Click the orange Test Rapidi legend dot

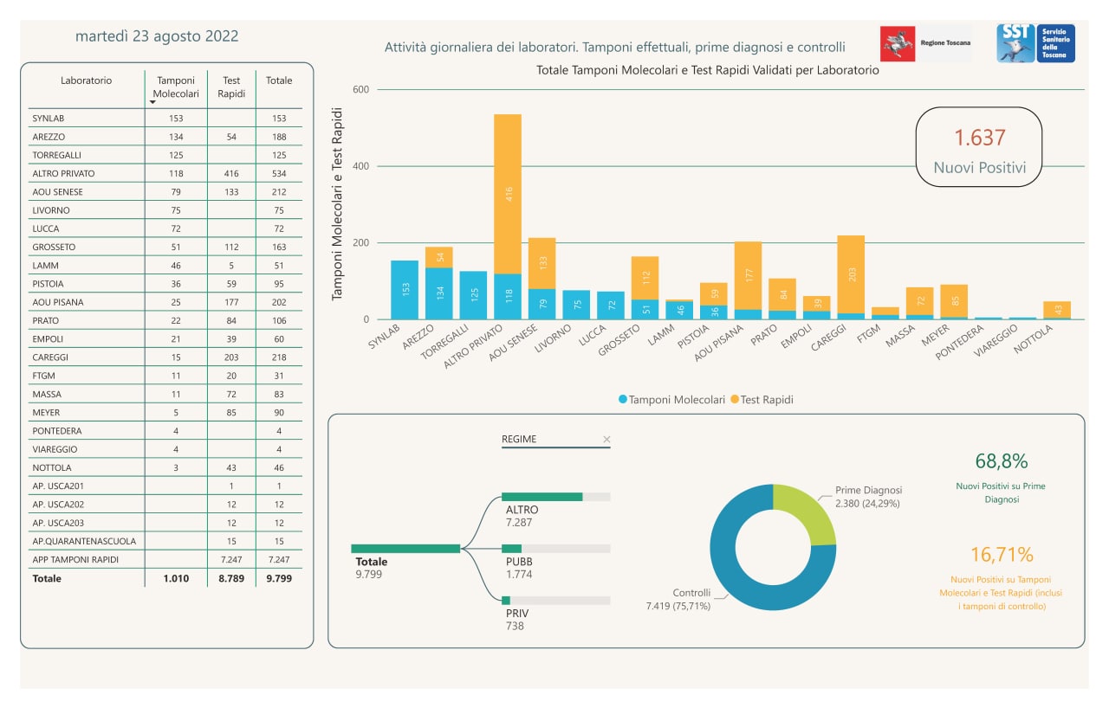coord(735,400)
